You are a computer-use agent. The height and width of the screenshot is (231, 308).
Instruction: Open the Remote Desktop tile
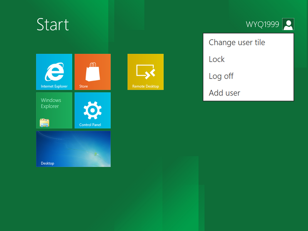click(x=146, y=72)
